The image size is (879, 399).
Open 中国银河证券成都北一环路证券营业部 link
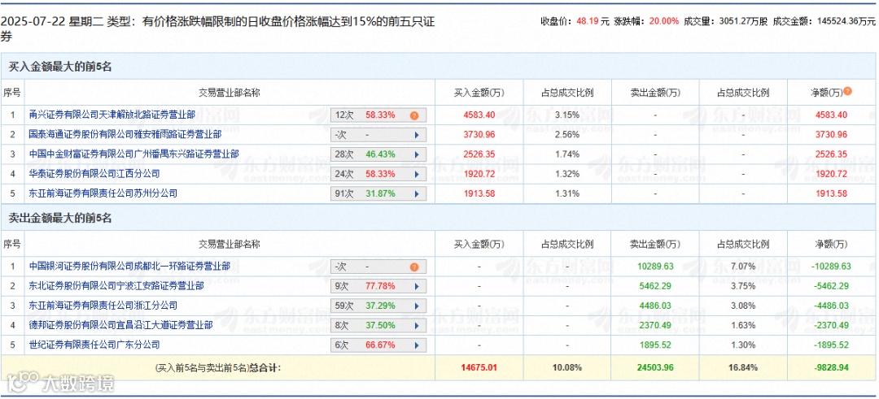129,267
